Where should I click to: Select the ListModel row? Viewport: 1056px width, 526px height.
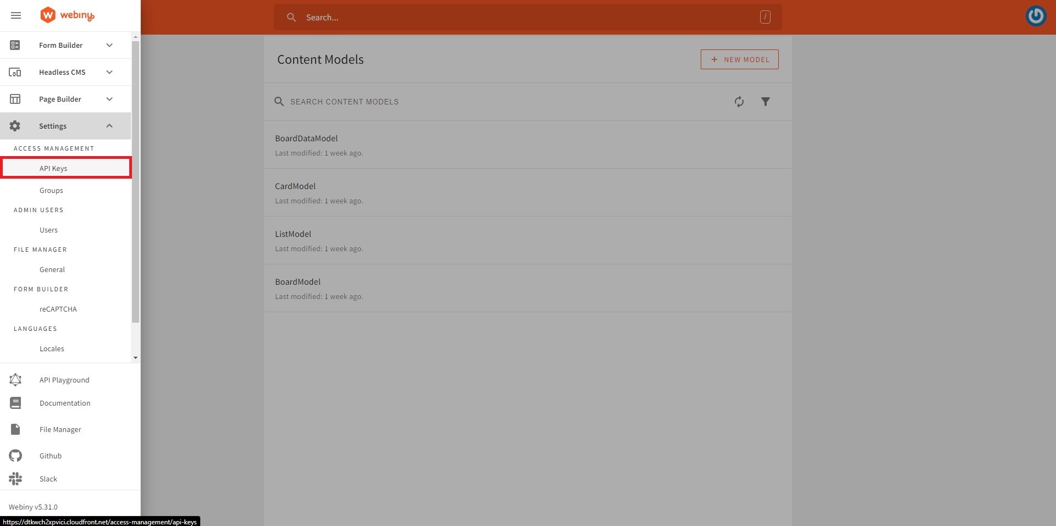(x=528, y=241)
